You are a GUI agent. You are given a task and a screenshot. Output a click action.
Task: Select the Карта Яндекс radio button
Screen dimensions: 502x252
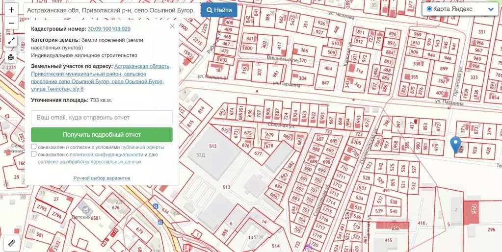point(429,9)
